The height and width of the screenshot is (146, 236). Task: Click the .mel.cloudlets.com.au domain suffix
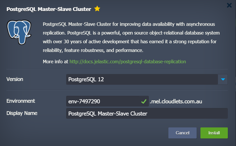tap(176, 102)
